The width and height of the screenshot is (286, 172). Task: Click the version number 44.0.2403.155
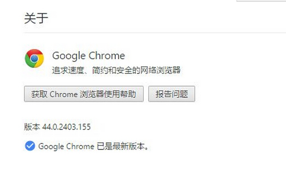tap(66, 127)
